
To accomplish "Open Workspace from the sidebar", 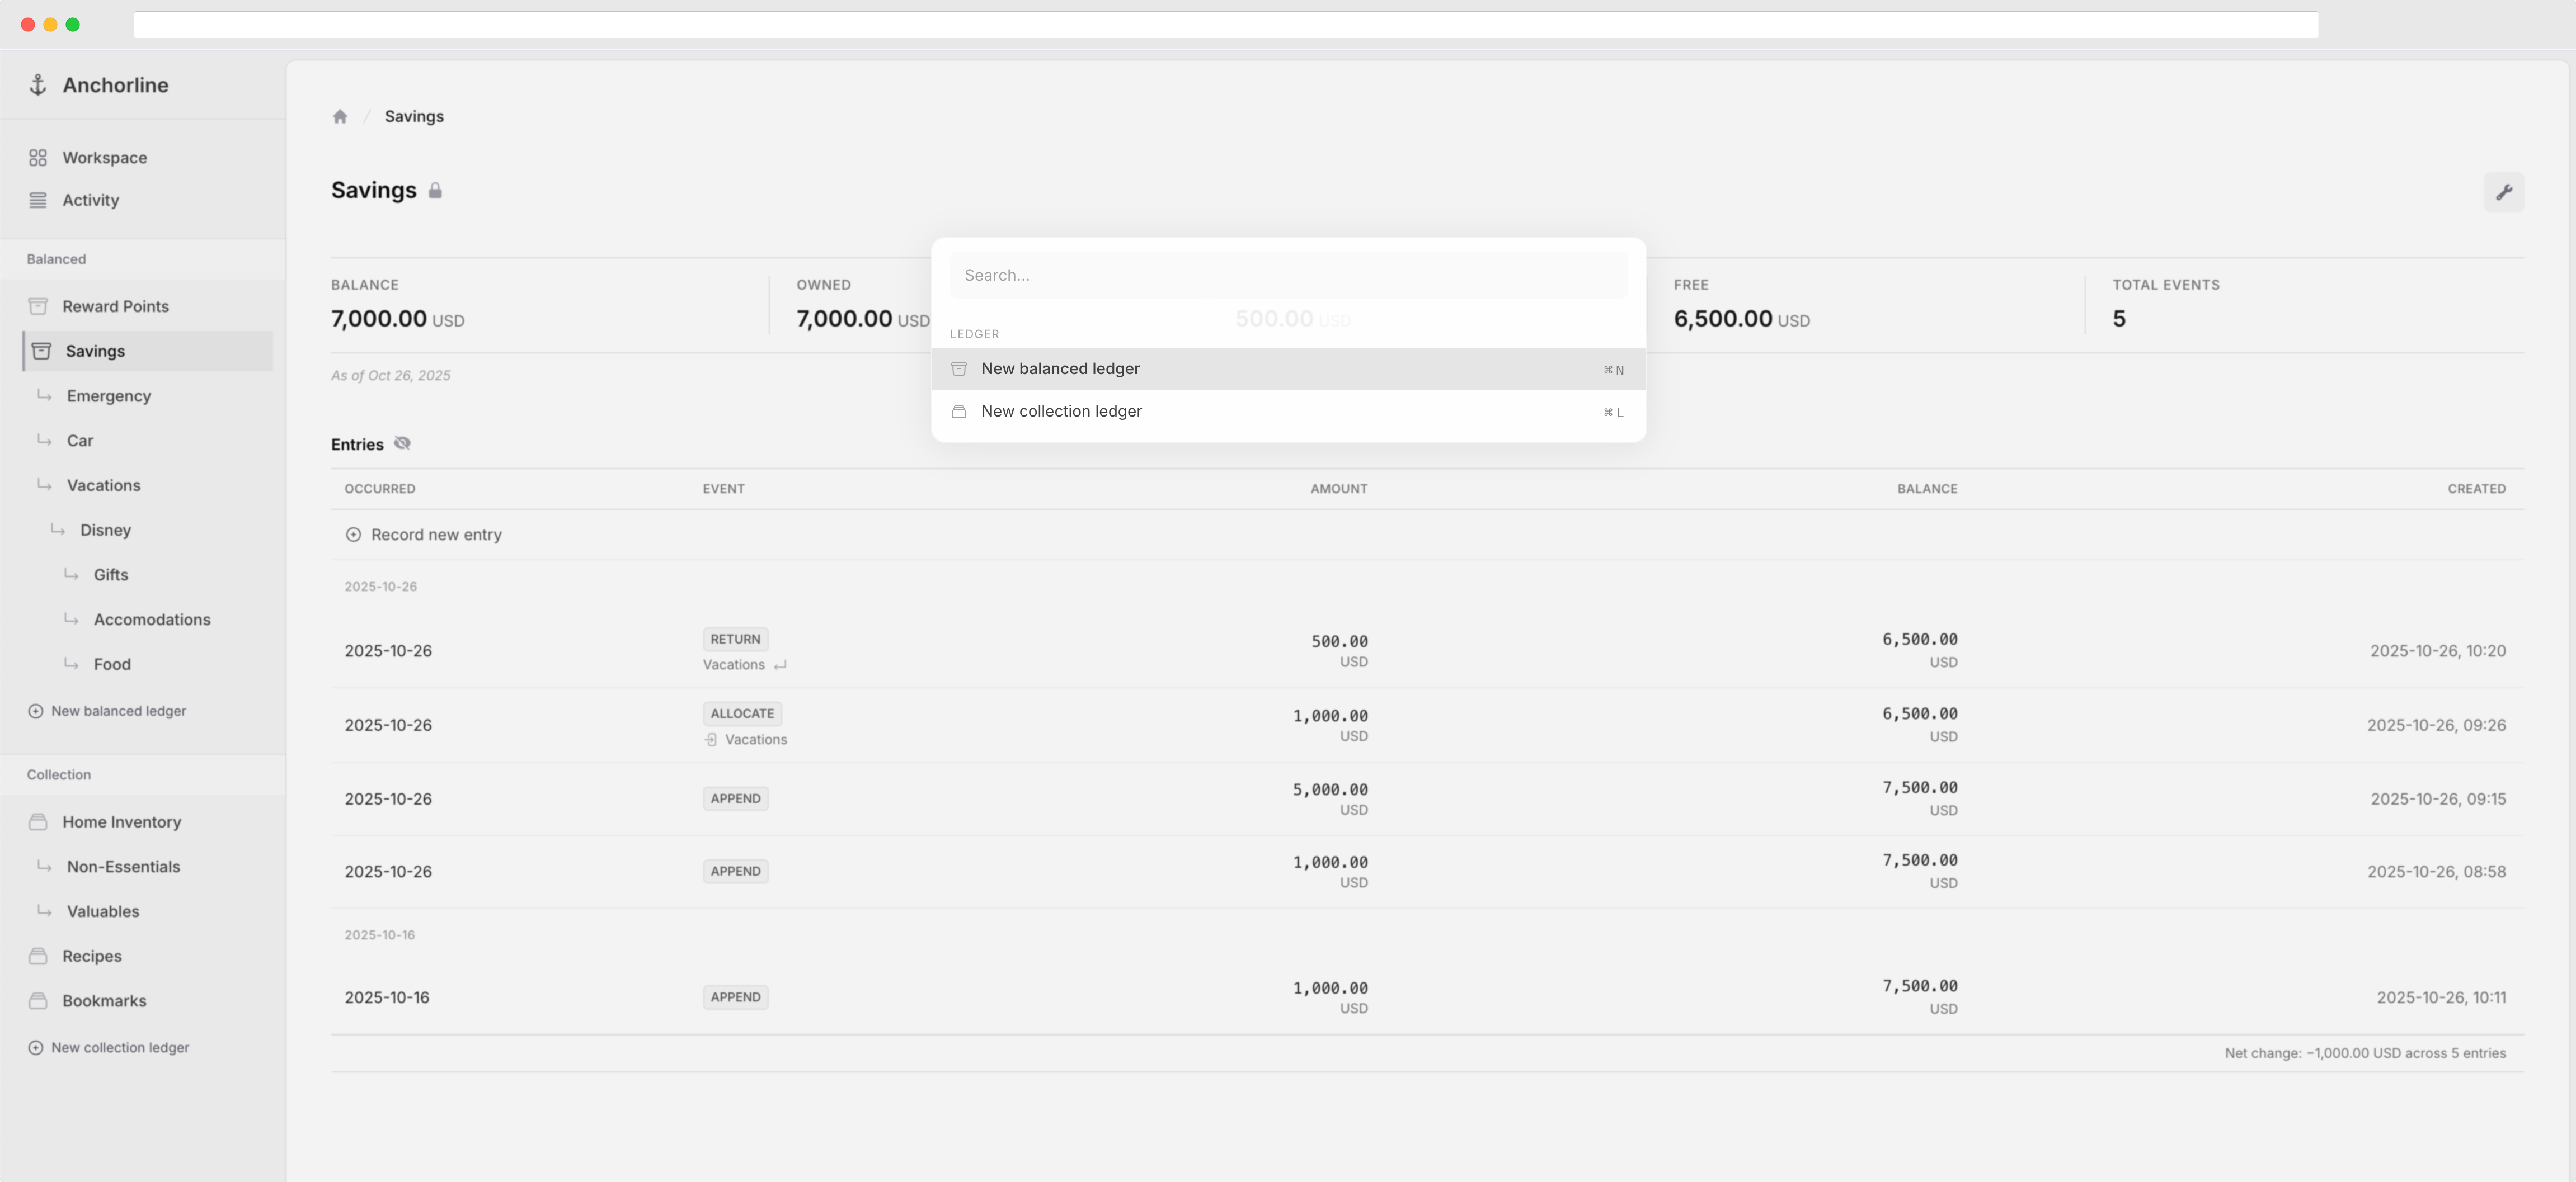I will 104,158.
